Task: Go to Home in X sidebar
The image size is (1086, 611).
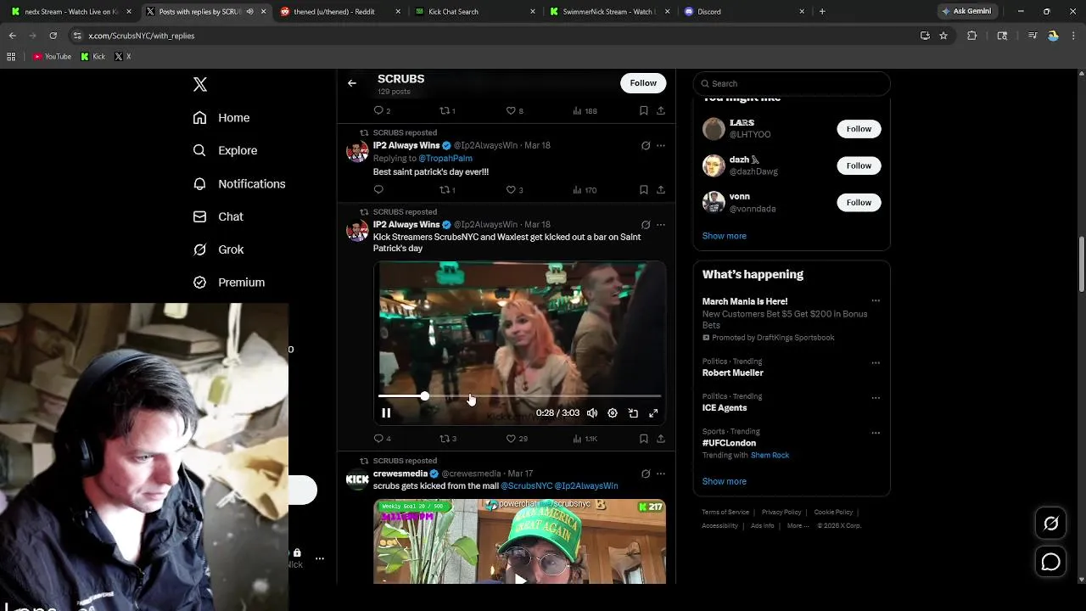Action: pos(221,118)
